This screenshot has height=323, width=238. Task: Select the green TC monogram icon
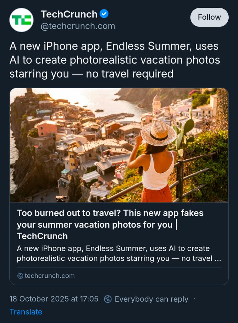(x=21, y=20)
